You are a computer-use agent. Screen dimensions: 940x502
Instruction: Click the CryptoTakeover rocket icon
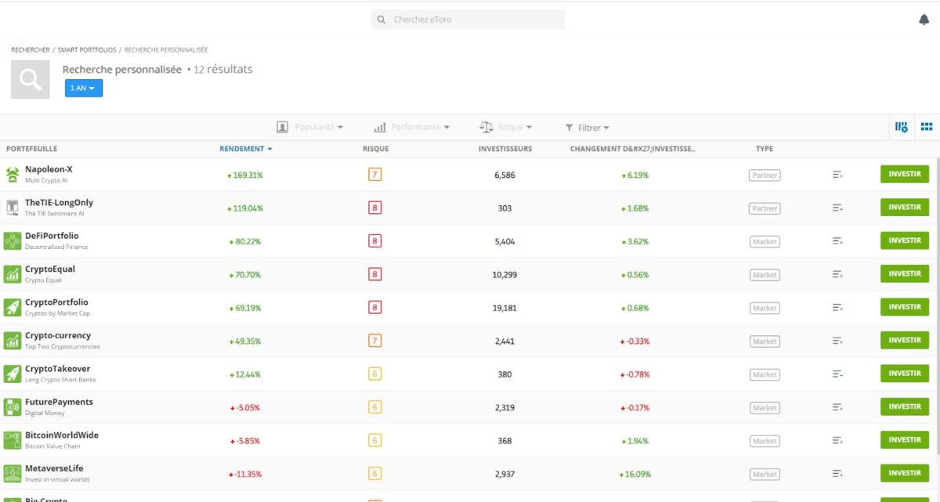coord(13,374)
